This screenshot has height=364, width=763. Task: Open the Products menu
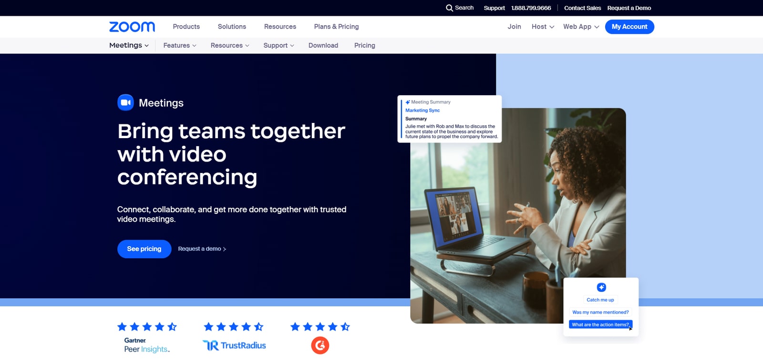pos(186,27)
